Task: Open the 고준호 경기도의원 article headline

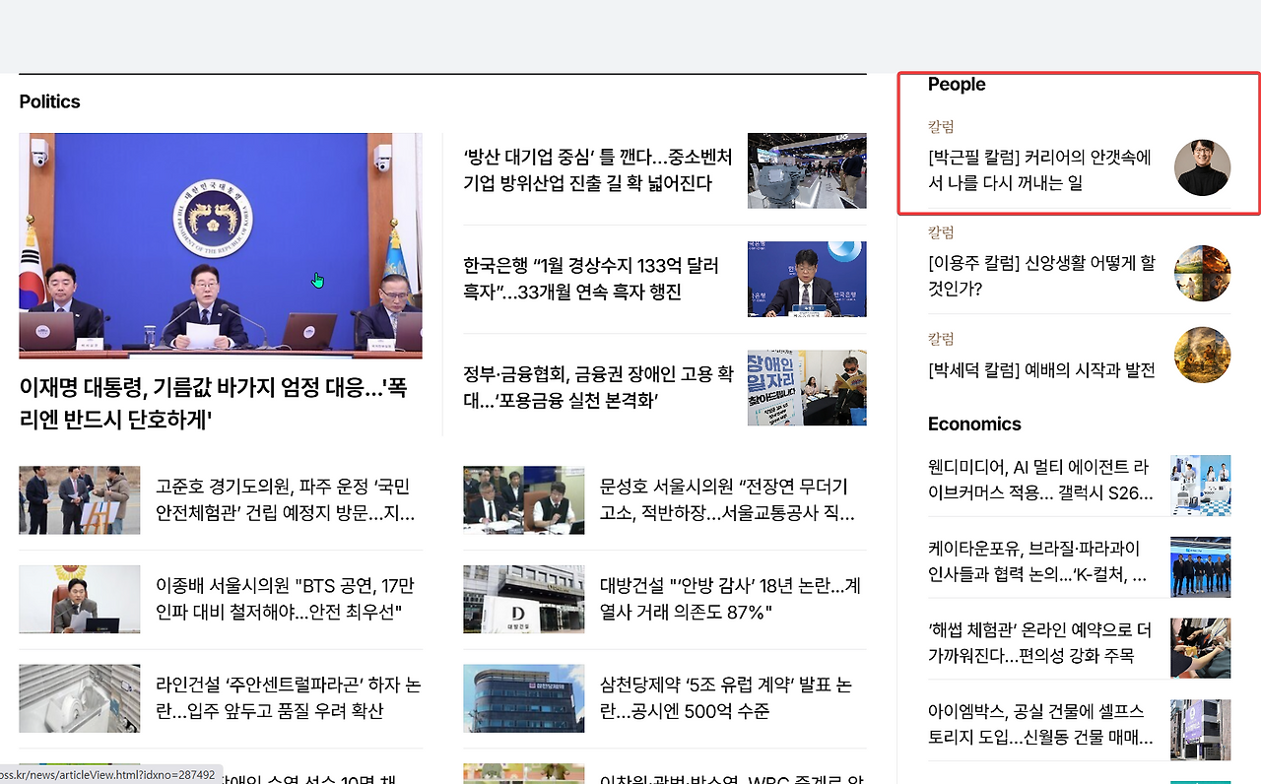Action: (286, 500)
